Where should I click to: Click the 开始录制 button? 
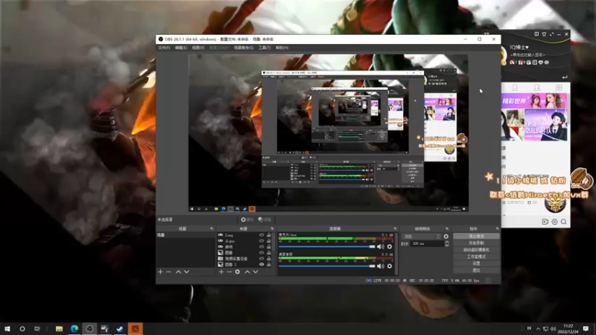tap(476, 243)
